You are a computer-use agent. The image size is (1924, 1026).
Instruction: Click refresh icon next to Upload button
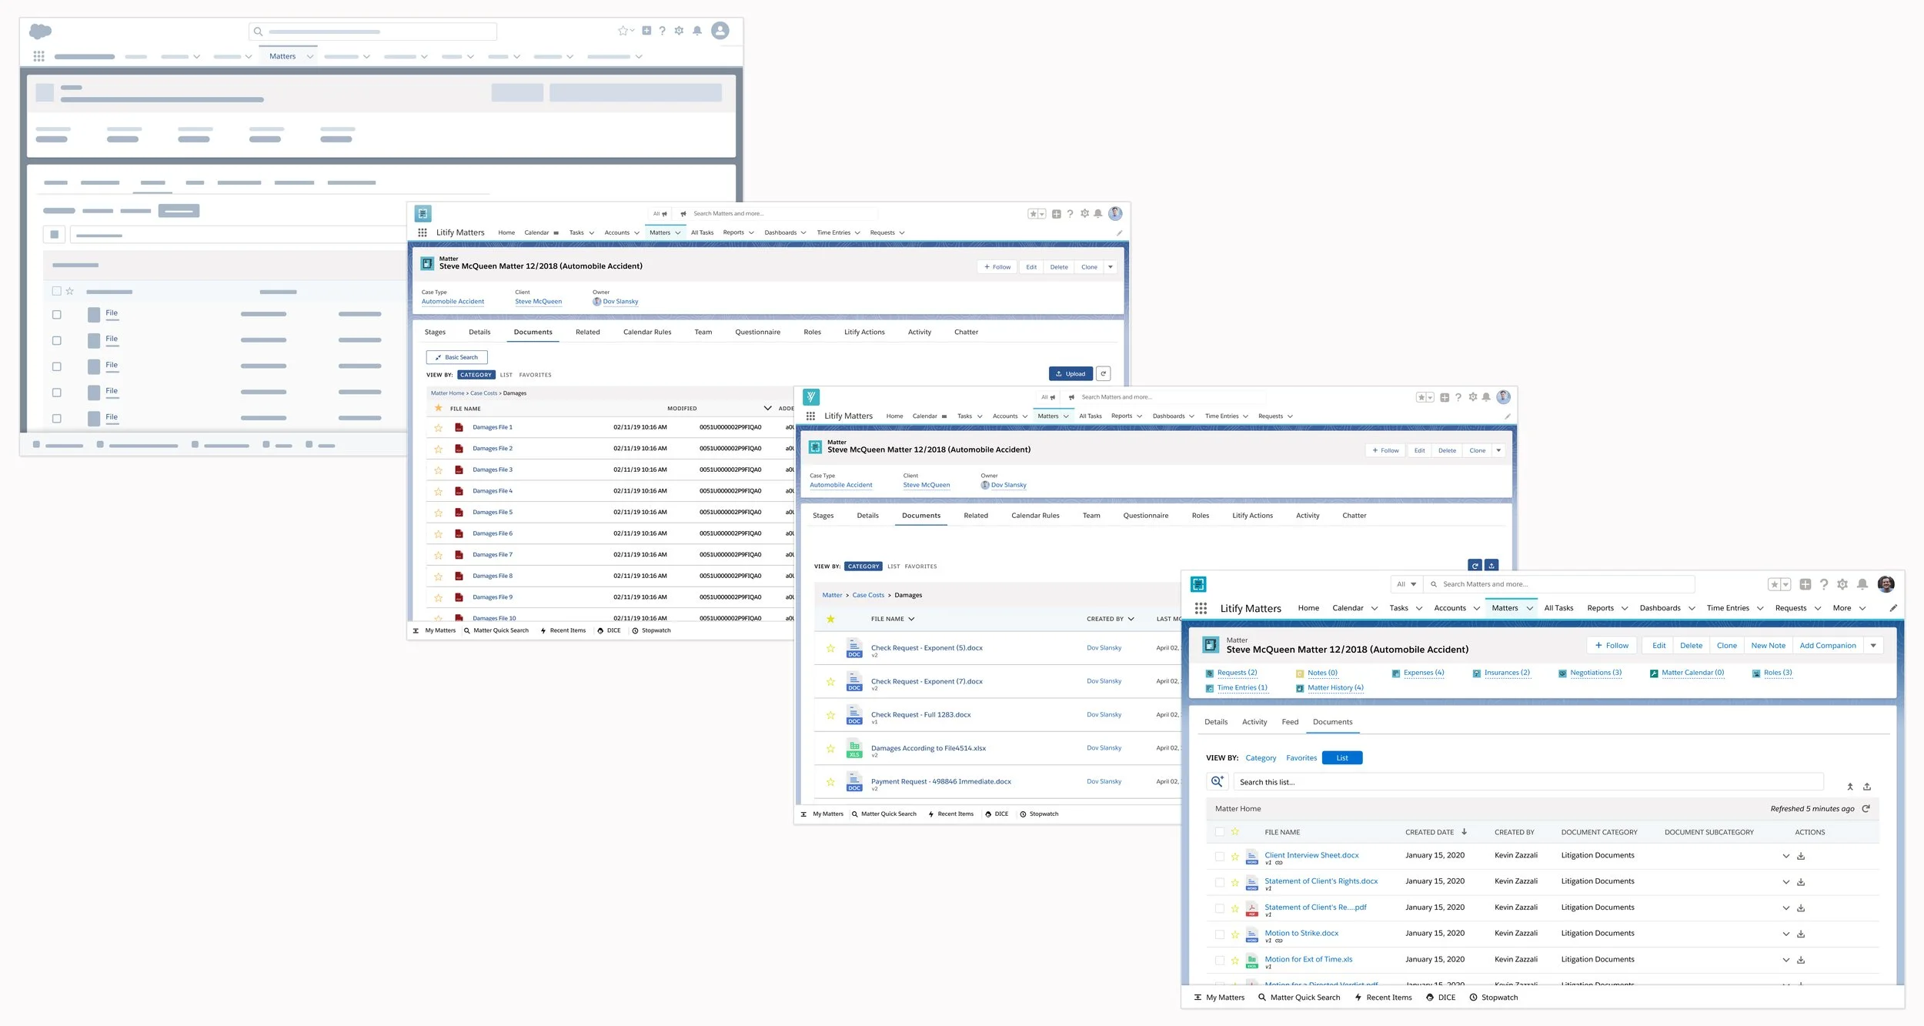[x=1103, y=373]
